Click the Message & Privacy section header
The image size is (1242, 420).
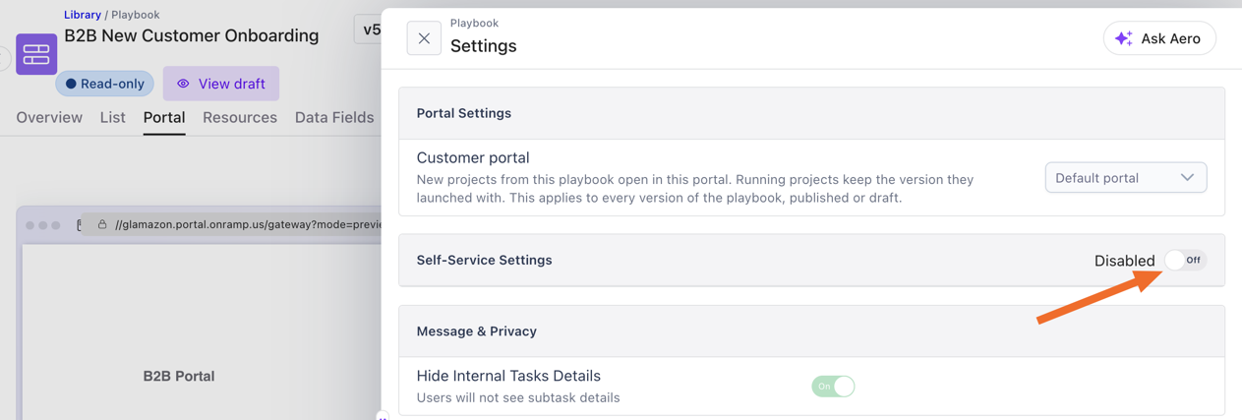811,331
